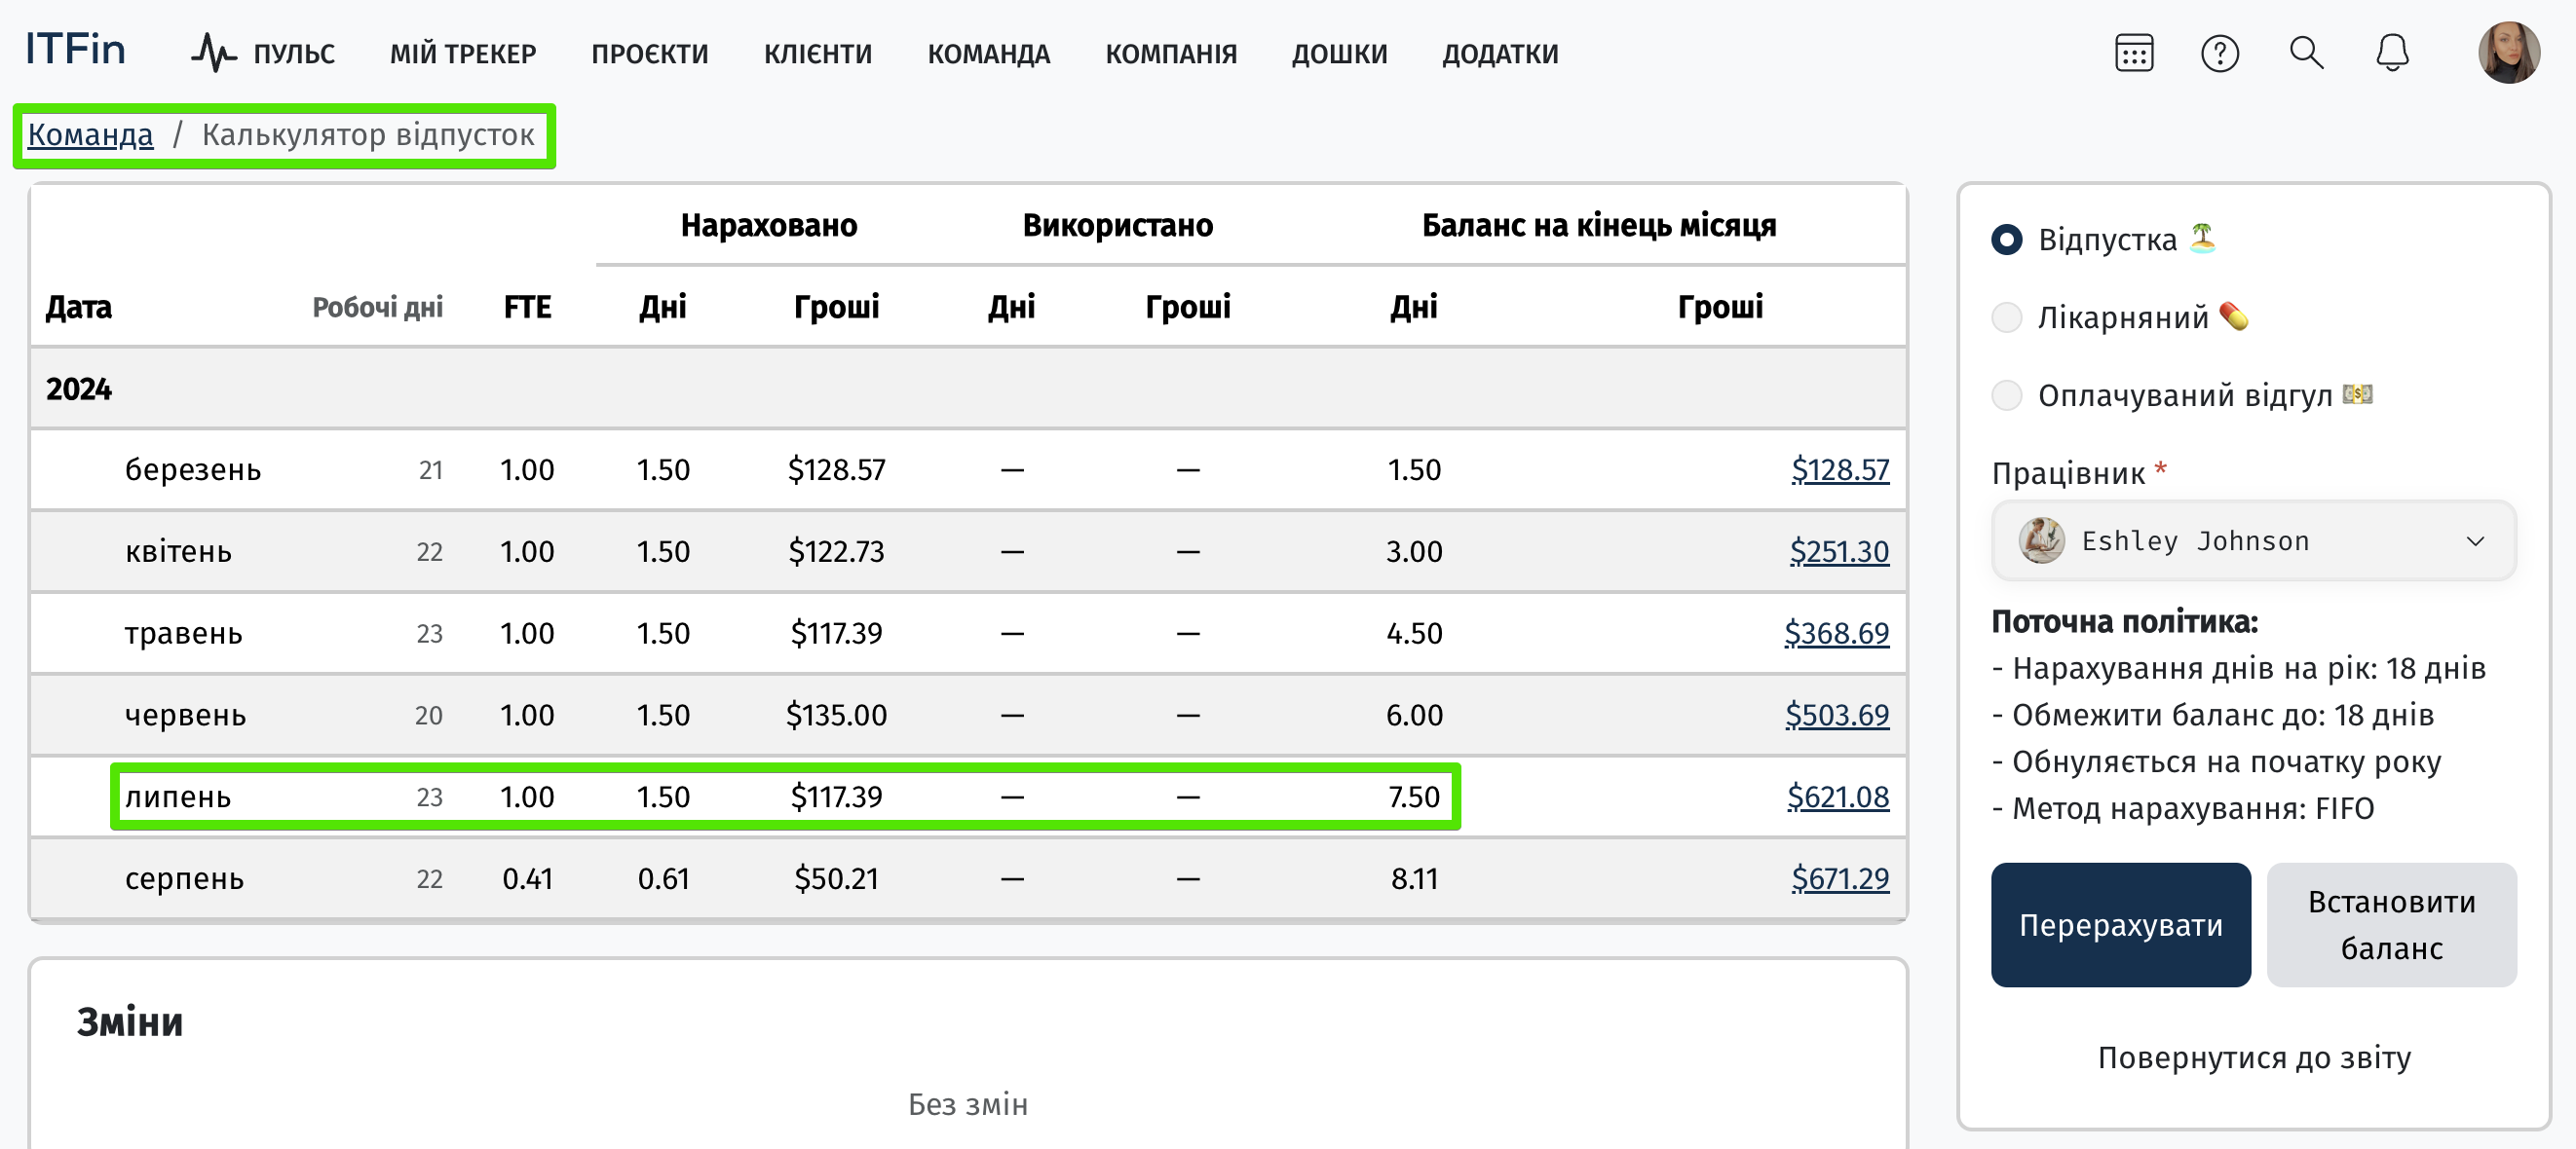Click the липень row label
This screenshot has width=2576, height=1149.
pos(178,797)
